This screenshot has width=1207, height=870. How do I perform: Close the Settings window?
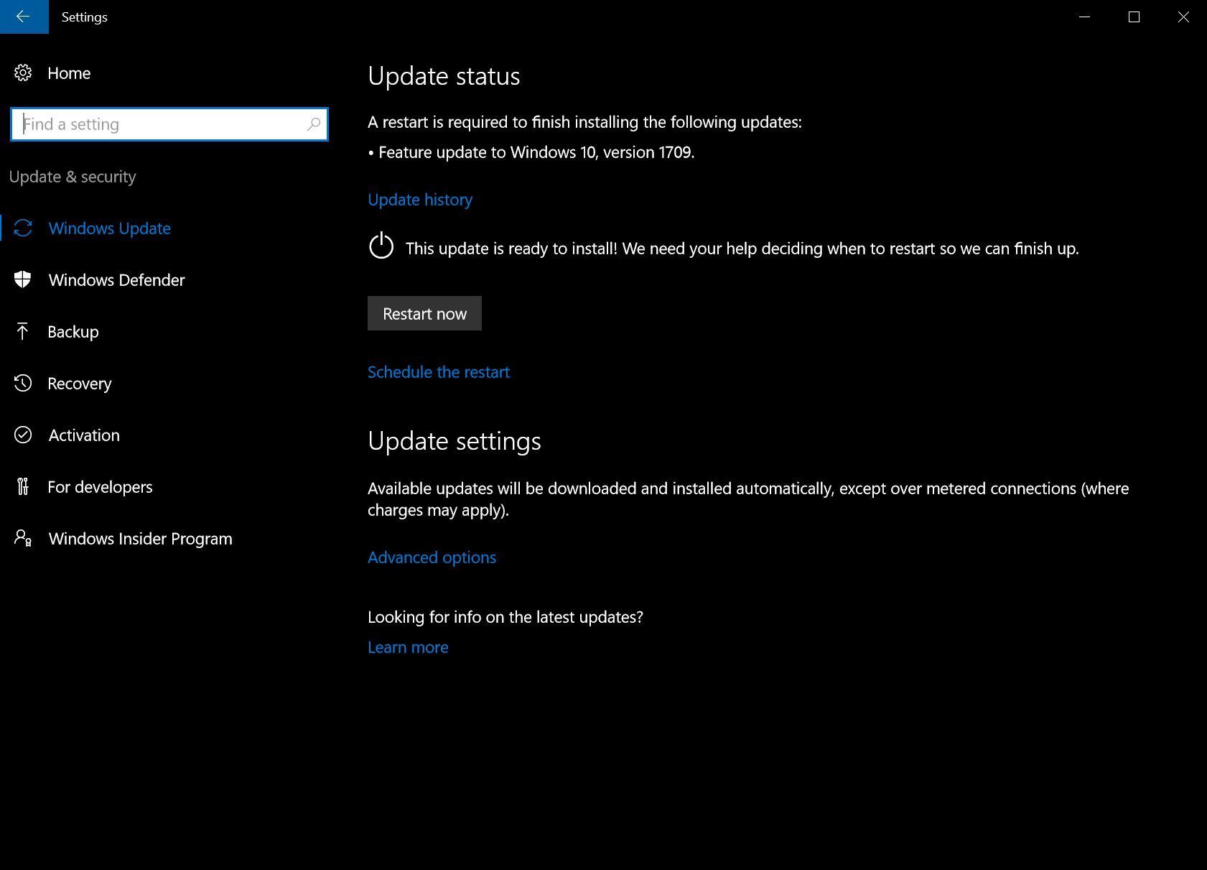[1183, 17]
